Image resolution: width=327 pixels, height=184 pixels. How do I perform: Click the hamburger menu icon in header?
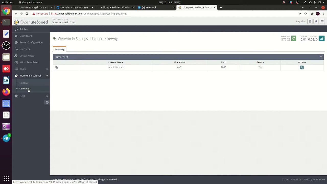(322, 21)
